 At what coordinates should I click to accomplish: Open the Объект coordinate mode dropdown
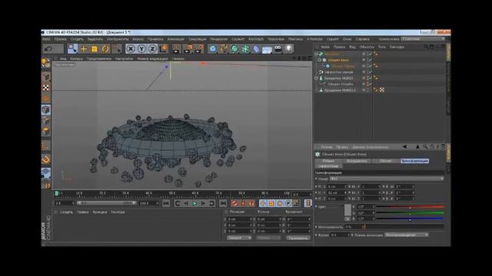coord(239,238)
